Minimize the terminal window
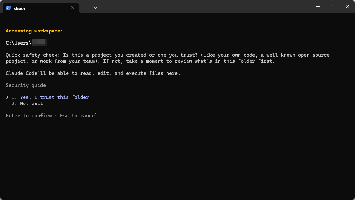The height and width of the screenshot is (200, 355). (318, 7)
